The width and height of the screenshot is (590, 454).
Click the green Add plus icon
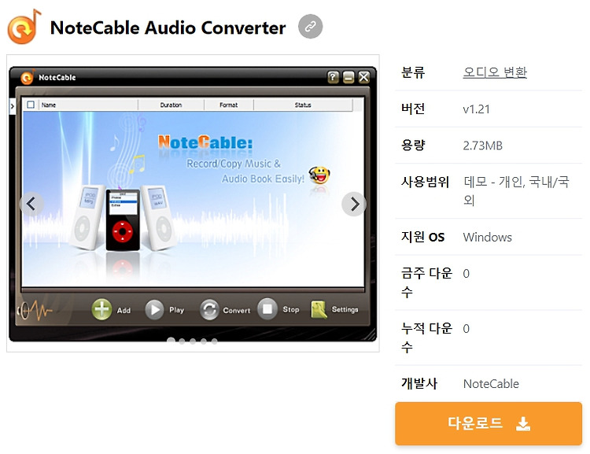101,309
